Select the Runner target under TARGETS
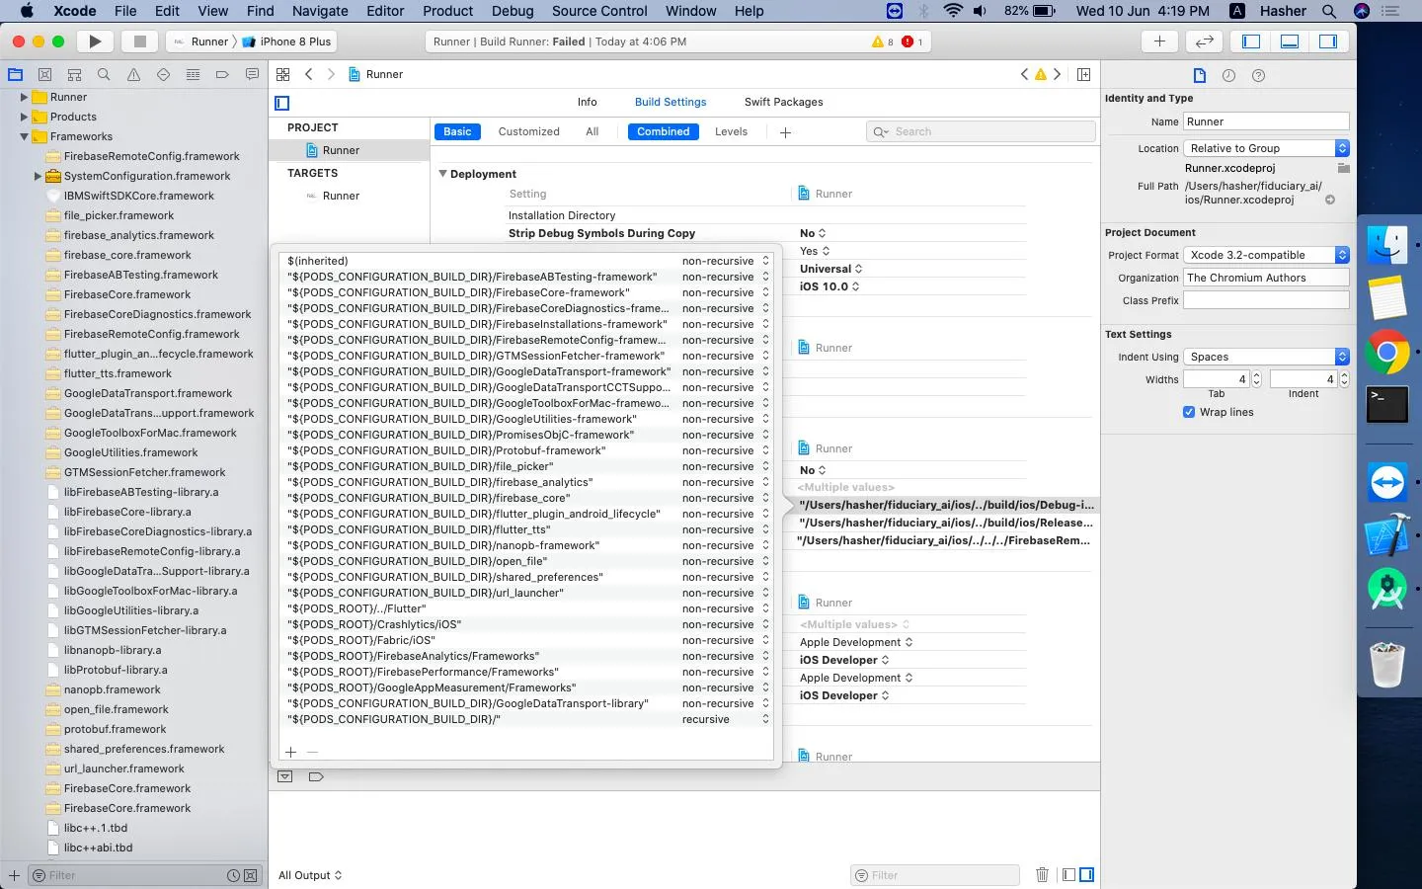This screenshot has height=889, width=1422. [x=341, y=196]
